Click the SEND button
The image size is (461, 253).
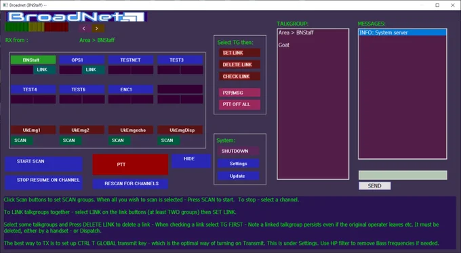coord(374,186)
